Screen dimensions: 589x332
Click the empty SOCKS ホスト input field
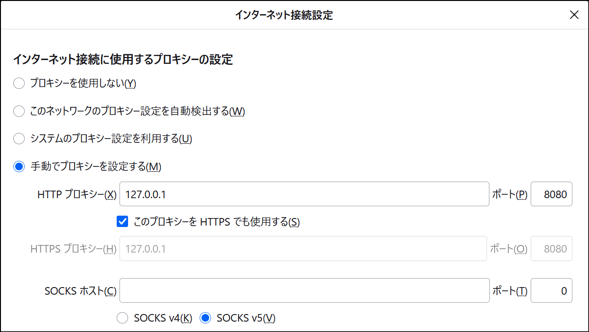tap(304, 290)
